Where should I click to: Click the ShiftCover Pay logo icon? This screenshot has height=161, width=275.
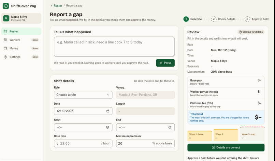[x=6, y=6]
